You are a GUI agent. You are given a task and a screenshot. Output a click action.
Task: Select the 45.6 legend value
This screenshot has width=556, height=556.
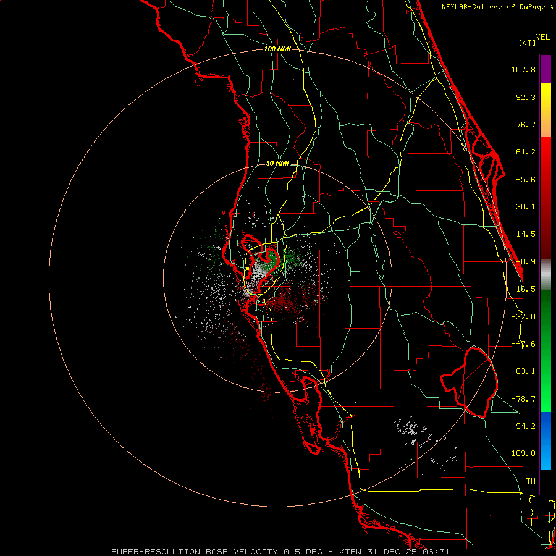[x=526, y=179]
